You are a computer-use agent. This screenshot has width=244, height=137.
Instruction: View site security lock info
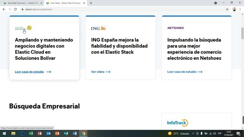tap(22, 9)
